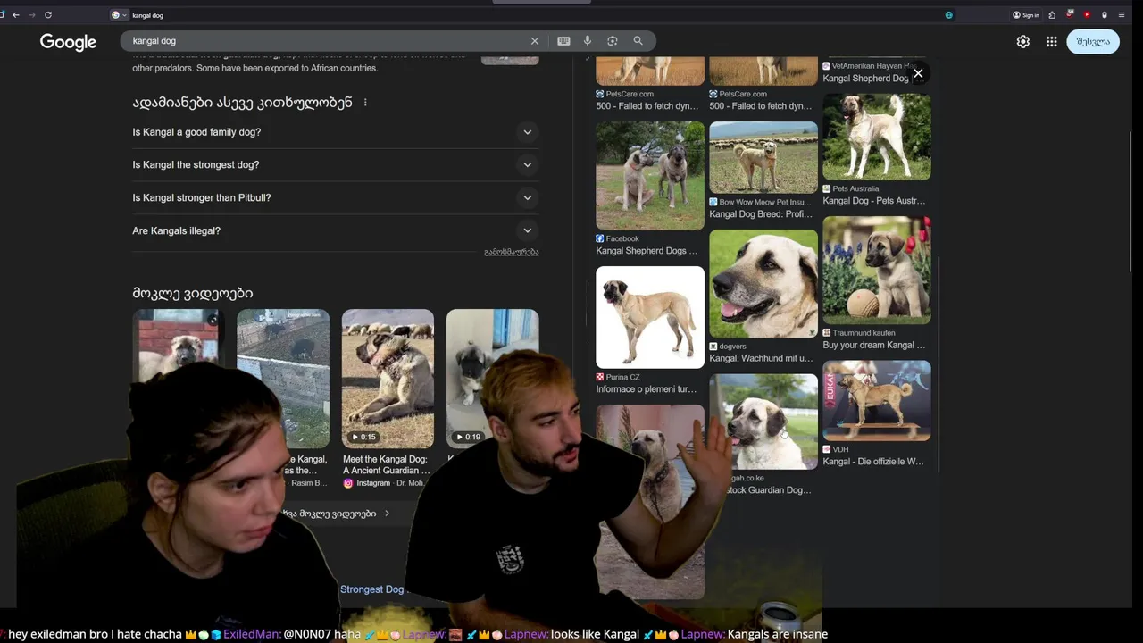Open the browser hamburger menu

pos(1122,15)
